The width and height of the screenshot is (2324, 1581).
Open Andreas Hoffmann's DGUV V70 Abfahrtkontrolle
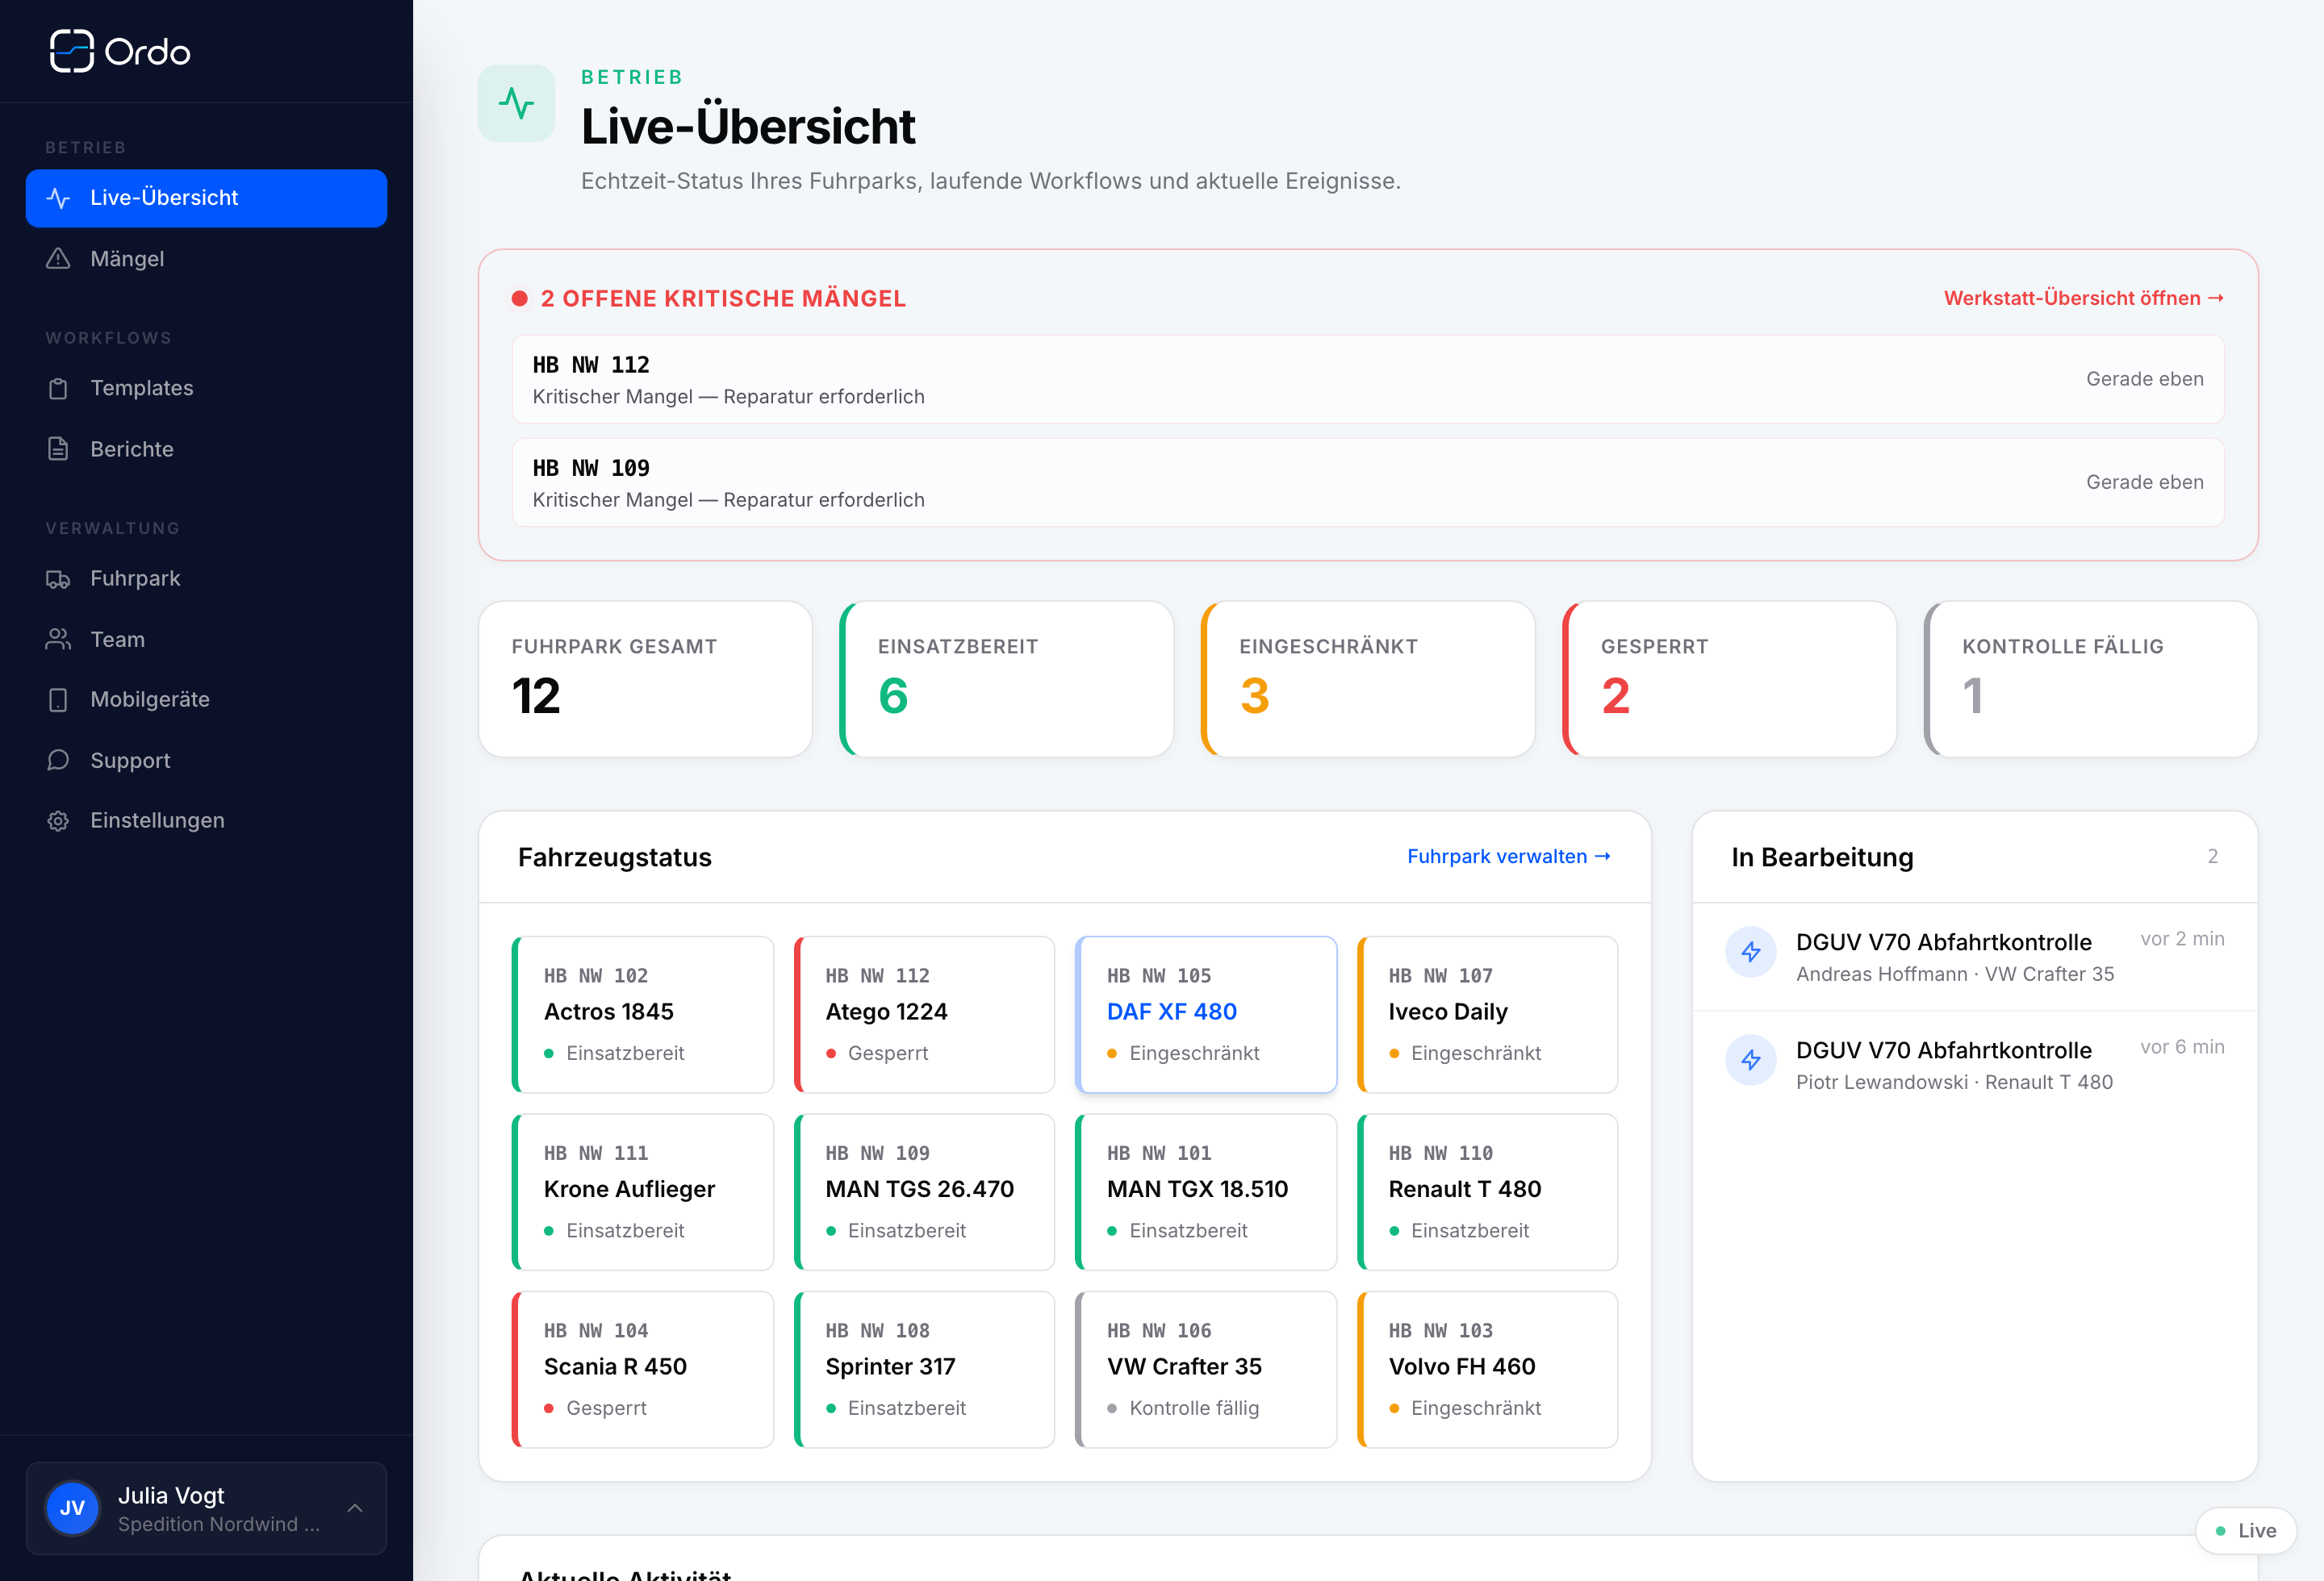(1975, 957)
